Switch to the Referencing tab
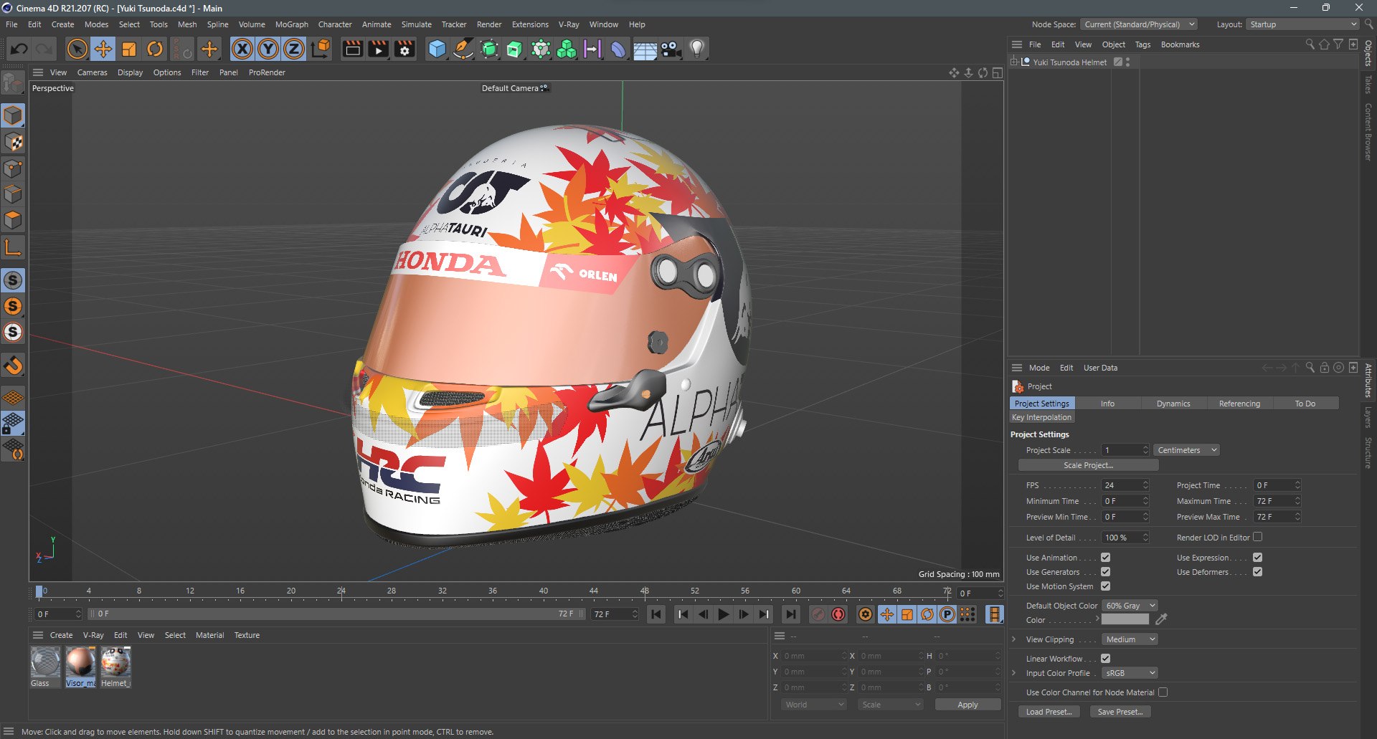 [x=1239, y=404]
